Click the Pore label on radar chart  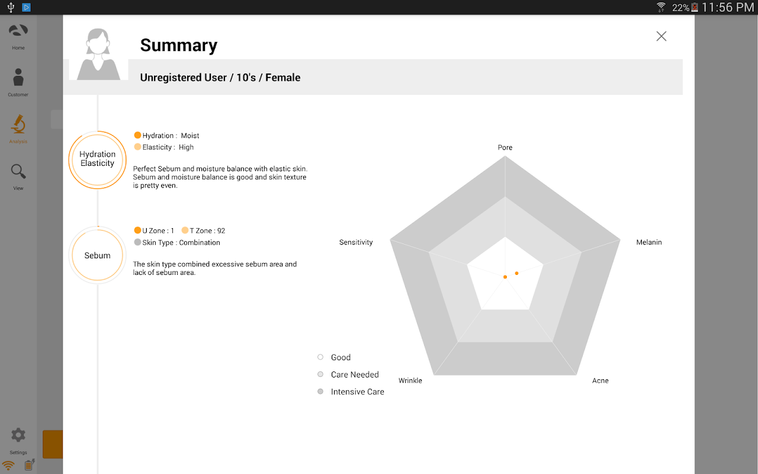click(505, 148)
